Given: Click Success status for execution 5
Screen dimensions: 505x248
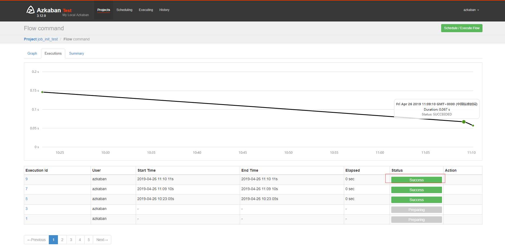Looking at the screenshot, I should click(x=416, y=200).
